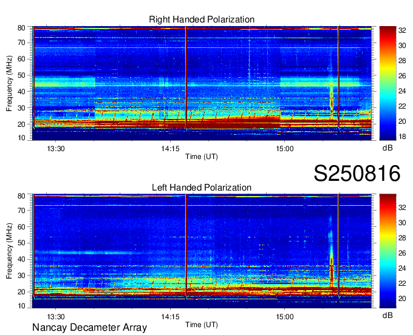This screenshot has height=335, width=413.
Task: Click the 10 frequency tick on bottom plot
Action: pyautogui.click(x=21, y=306)
